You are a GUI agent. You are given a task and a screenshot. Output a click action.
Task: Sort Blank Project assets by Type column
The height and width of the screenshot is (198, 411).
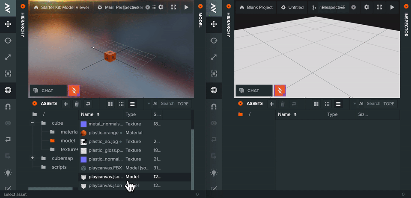click(340, 114)
